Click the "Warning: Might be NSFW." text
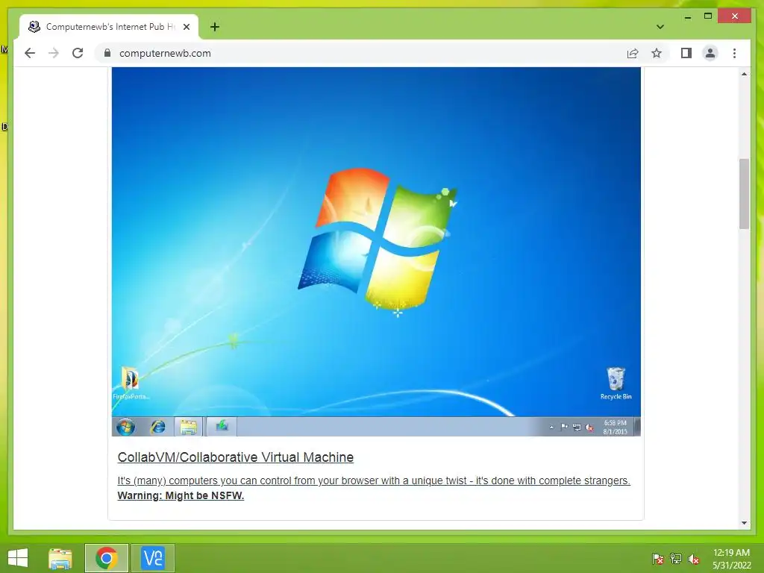Viewport: 764px width, 573px height. [x=181, y=495]
